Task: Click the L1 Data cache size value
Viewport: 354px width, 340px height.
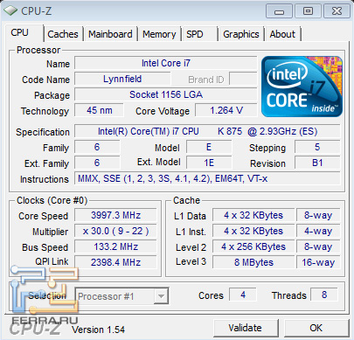Action: [253, 215]
